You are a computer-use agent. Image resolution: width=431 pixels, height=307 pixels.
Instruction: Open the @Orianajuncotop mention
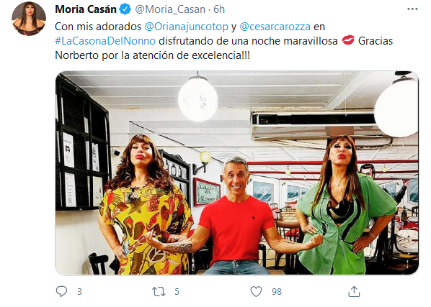pos(187,27)
